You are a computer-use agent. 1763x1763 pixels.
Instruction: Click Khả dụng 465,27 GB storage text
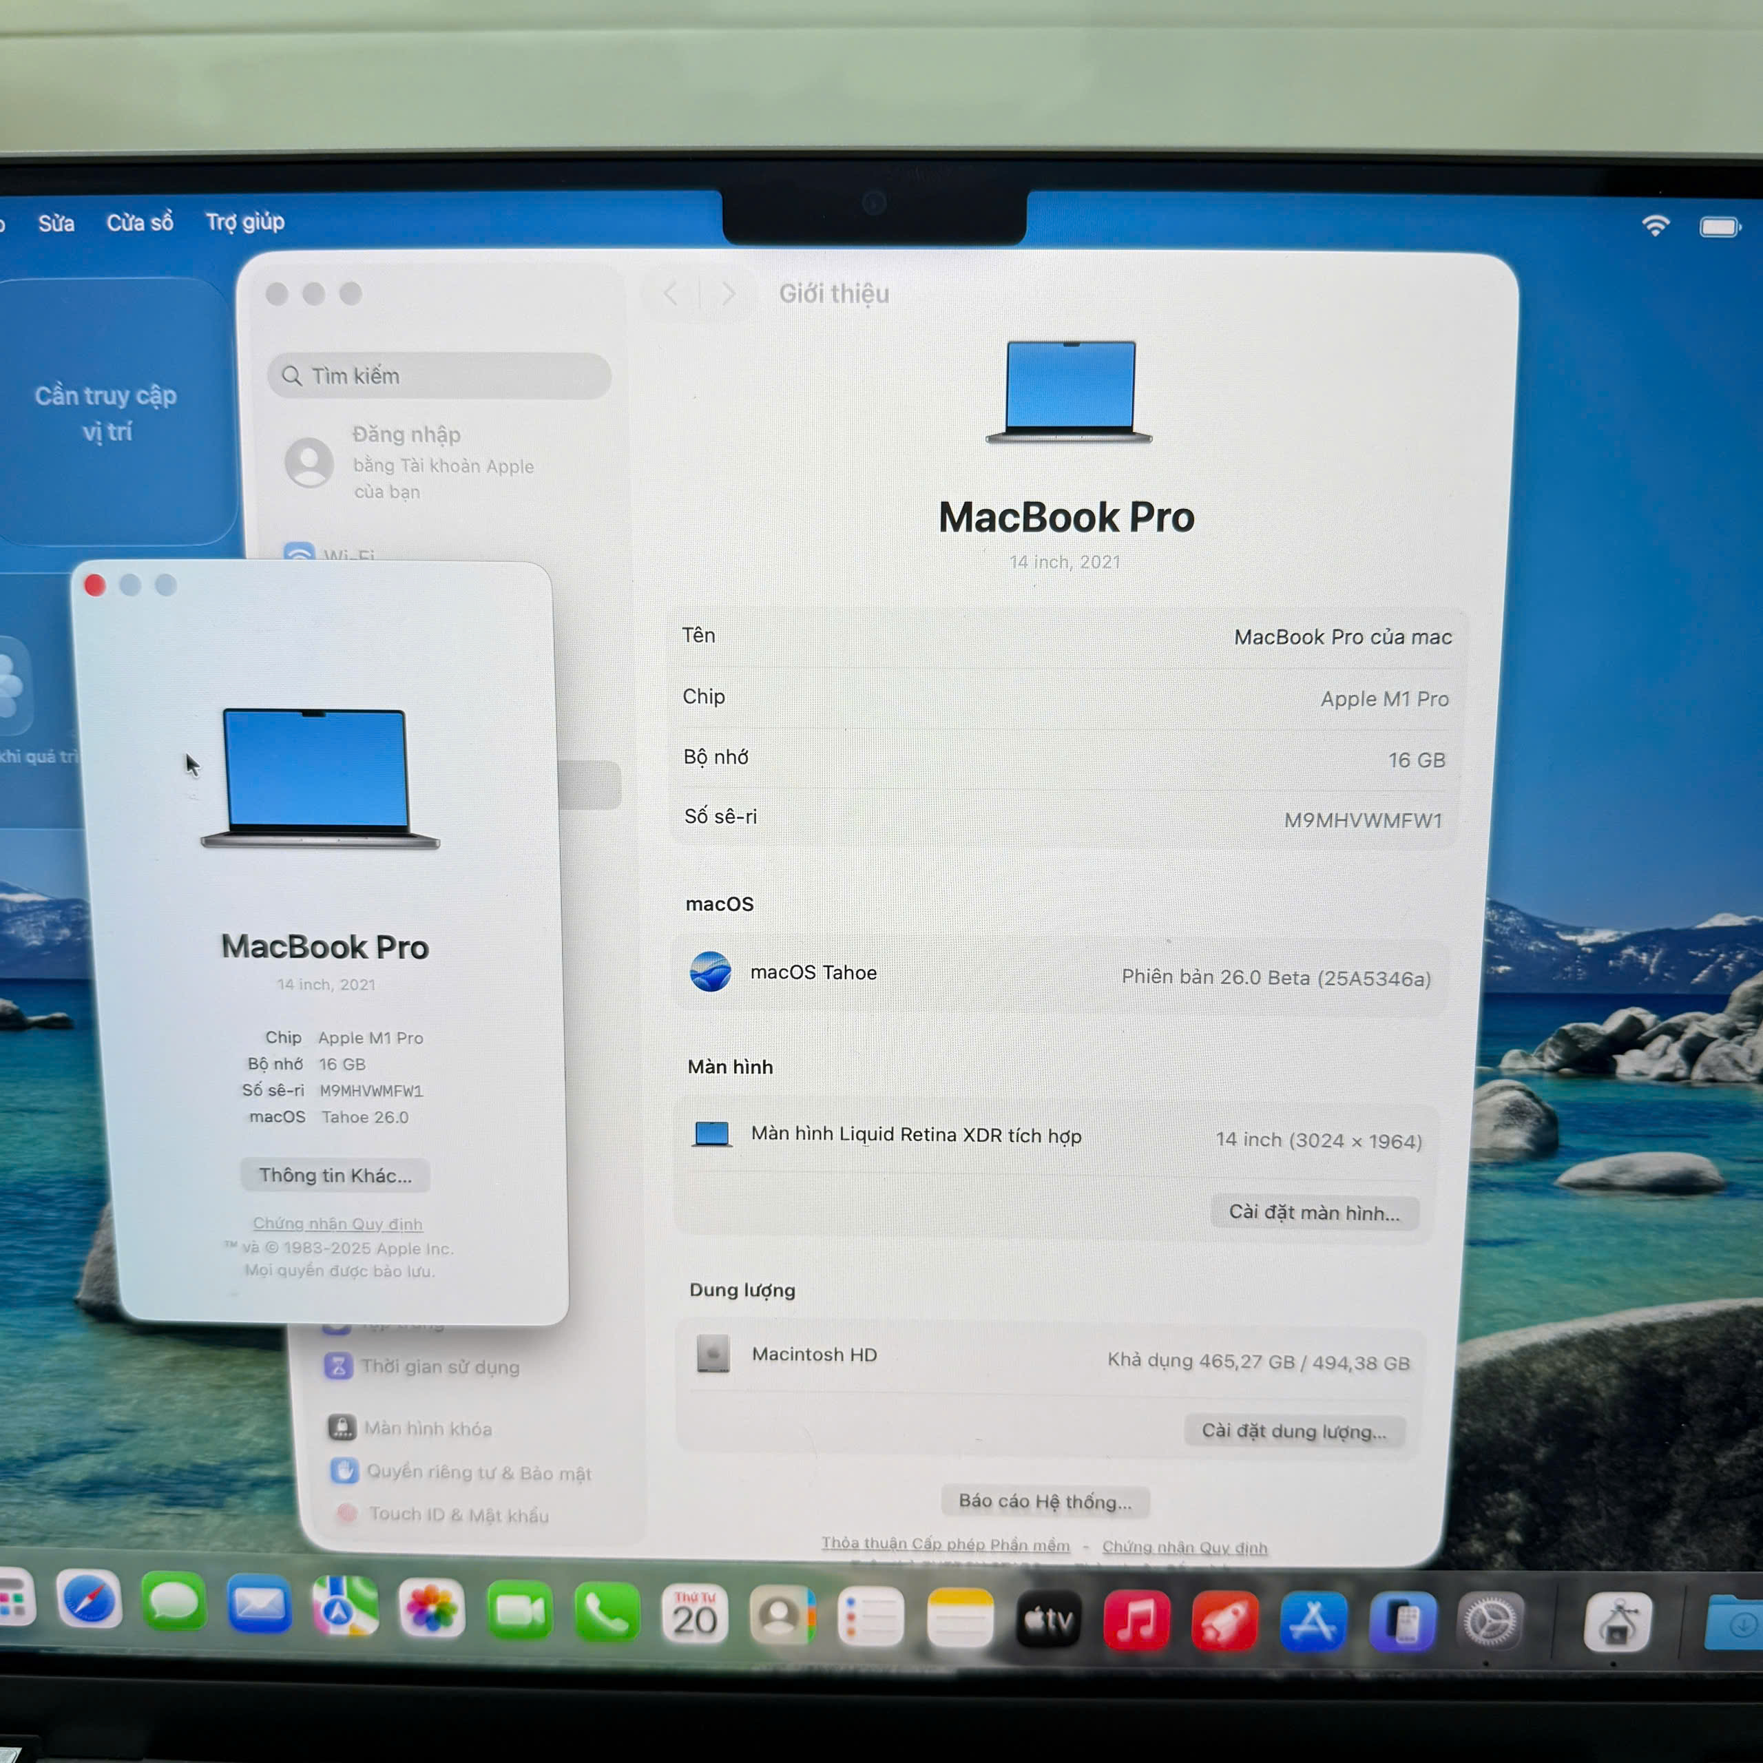(1258, 1362)
